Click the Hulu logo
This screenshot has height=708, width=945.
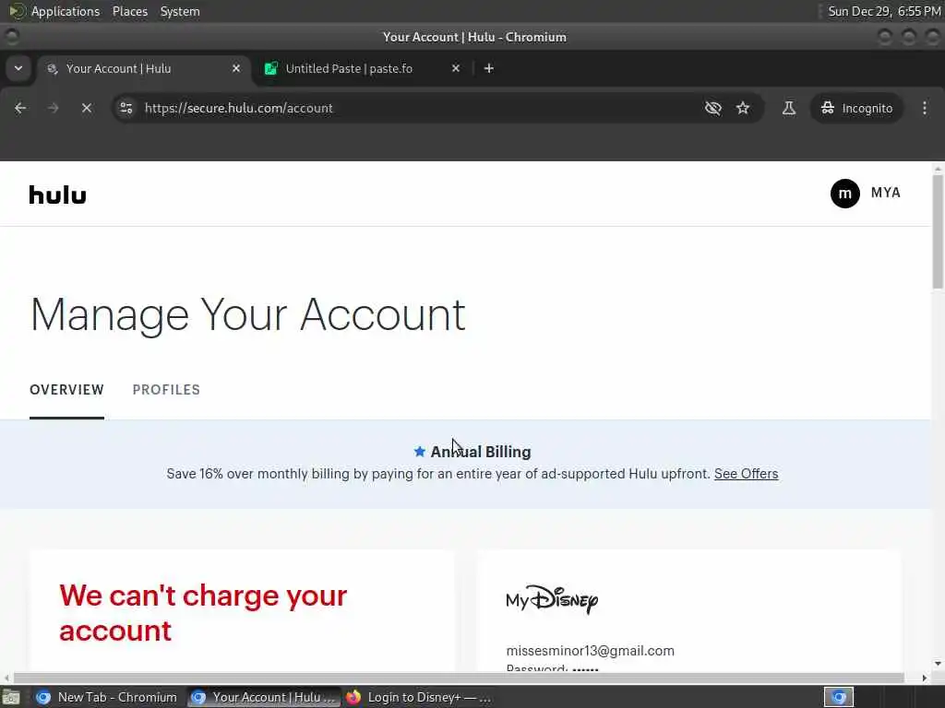58,195
